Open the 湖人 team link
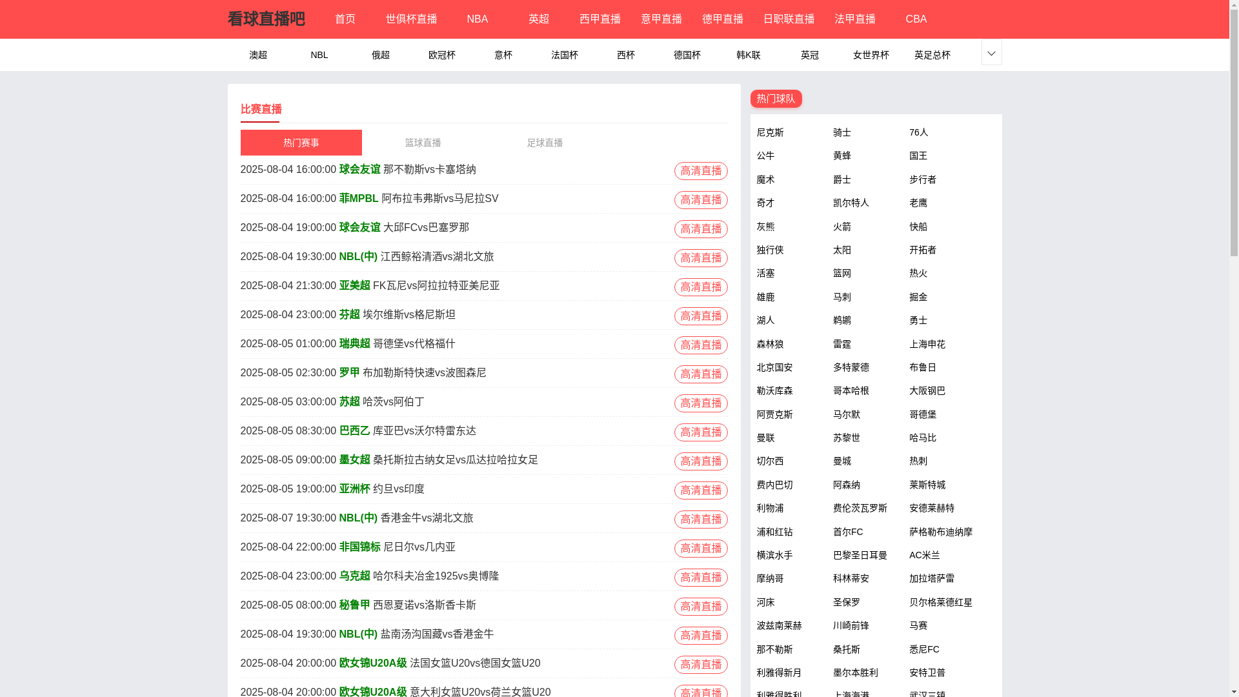Screen dimensions: 1239x697 tap(766, 320)
